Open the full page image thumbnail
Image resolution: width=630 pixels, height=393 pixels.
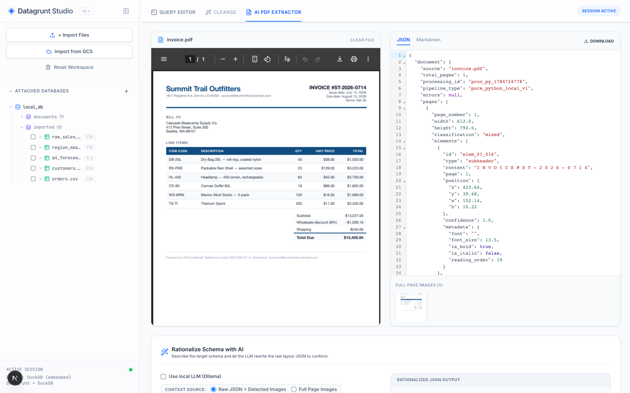411,307
